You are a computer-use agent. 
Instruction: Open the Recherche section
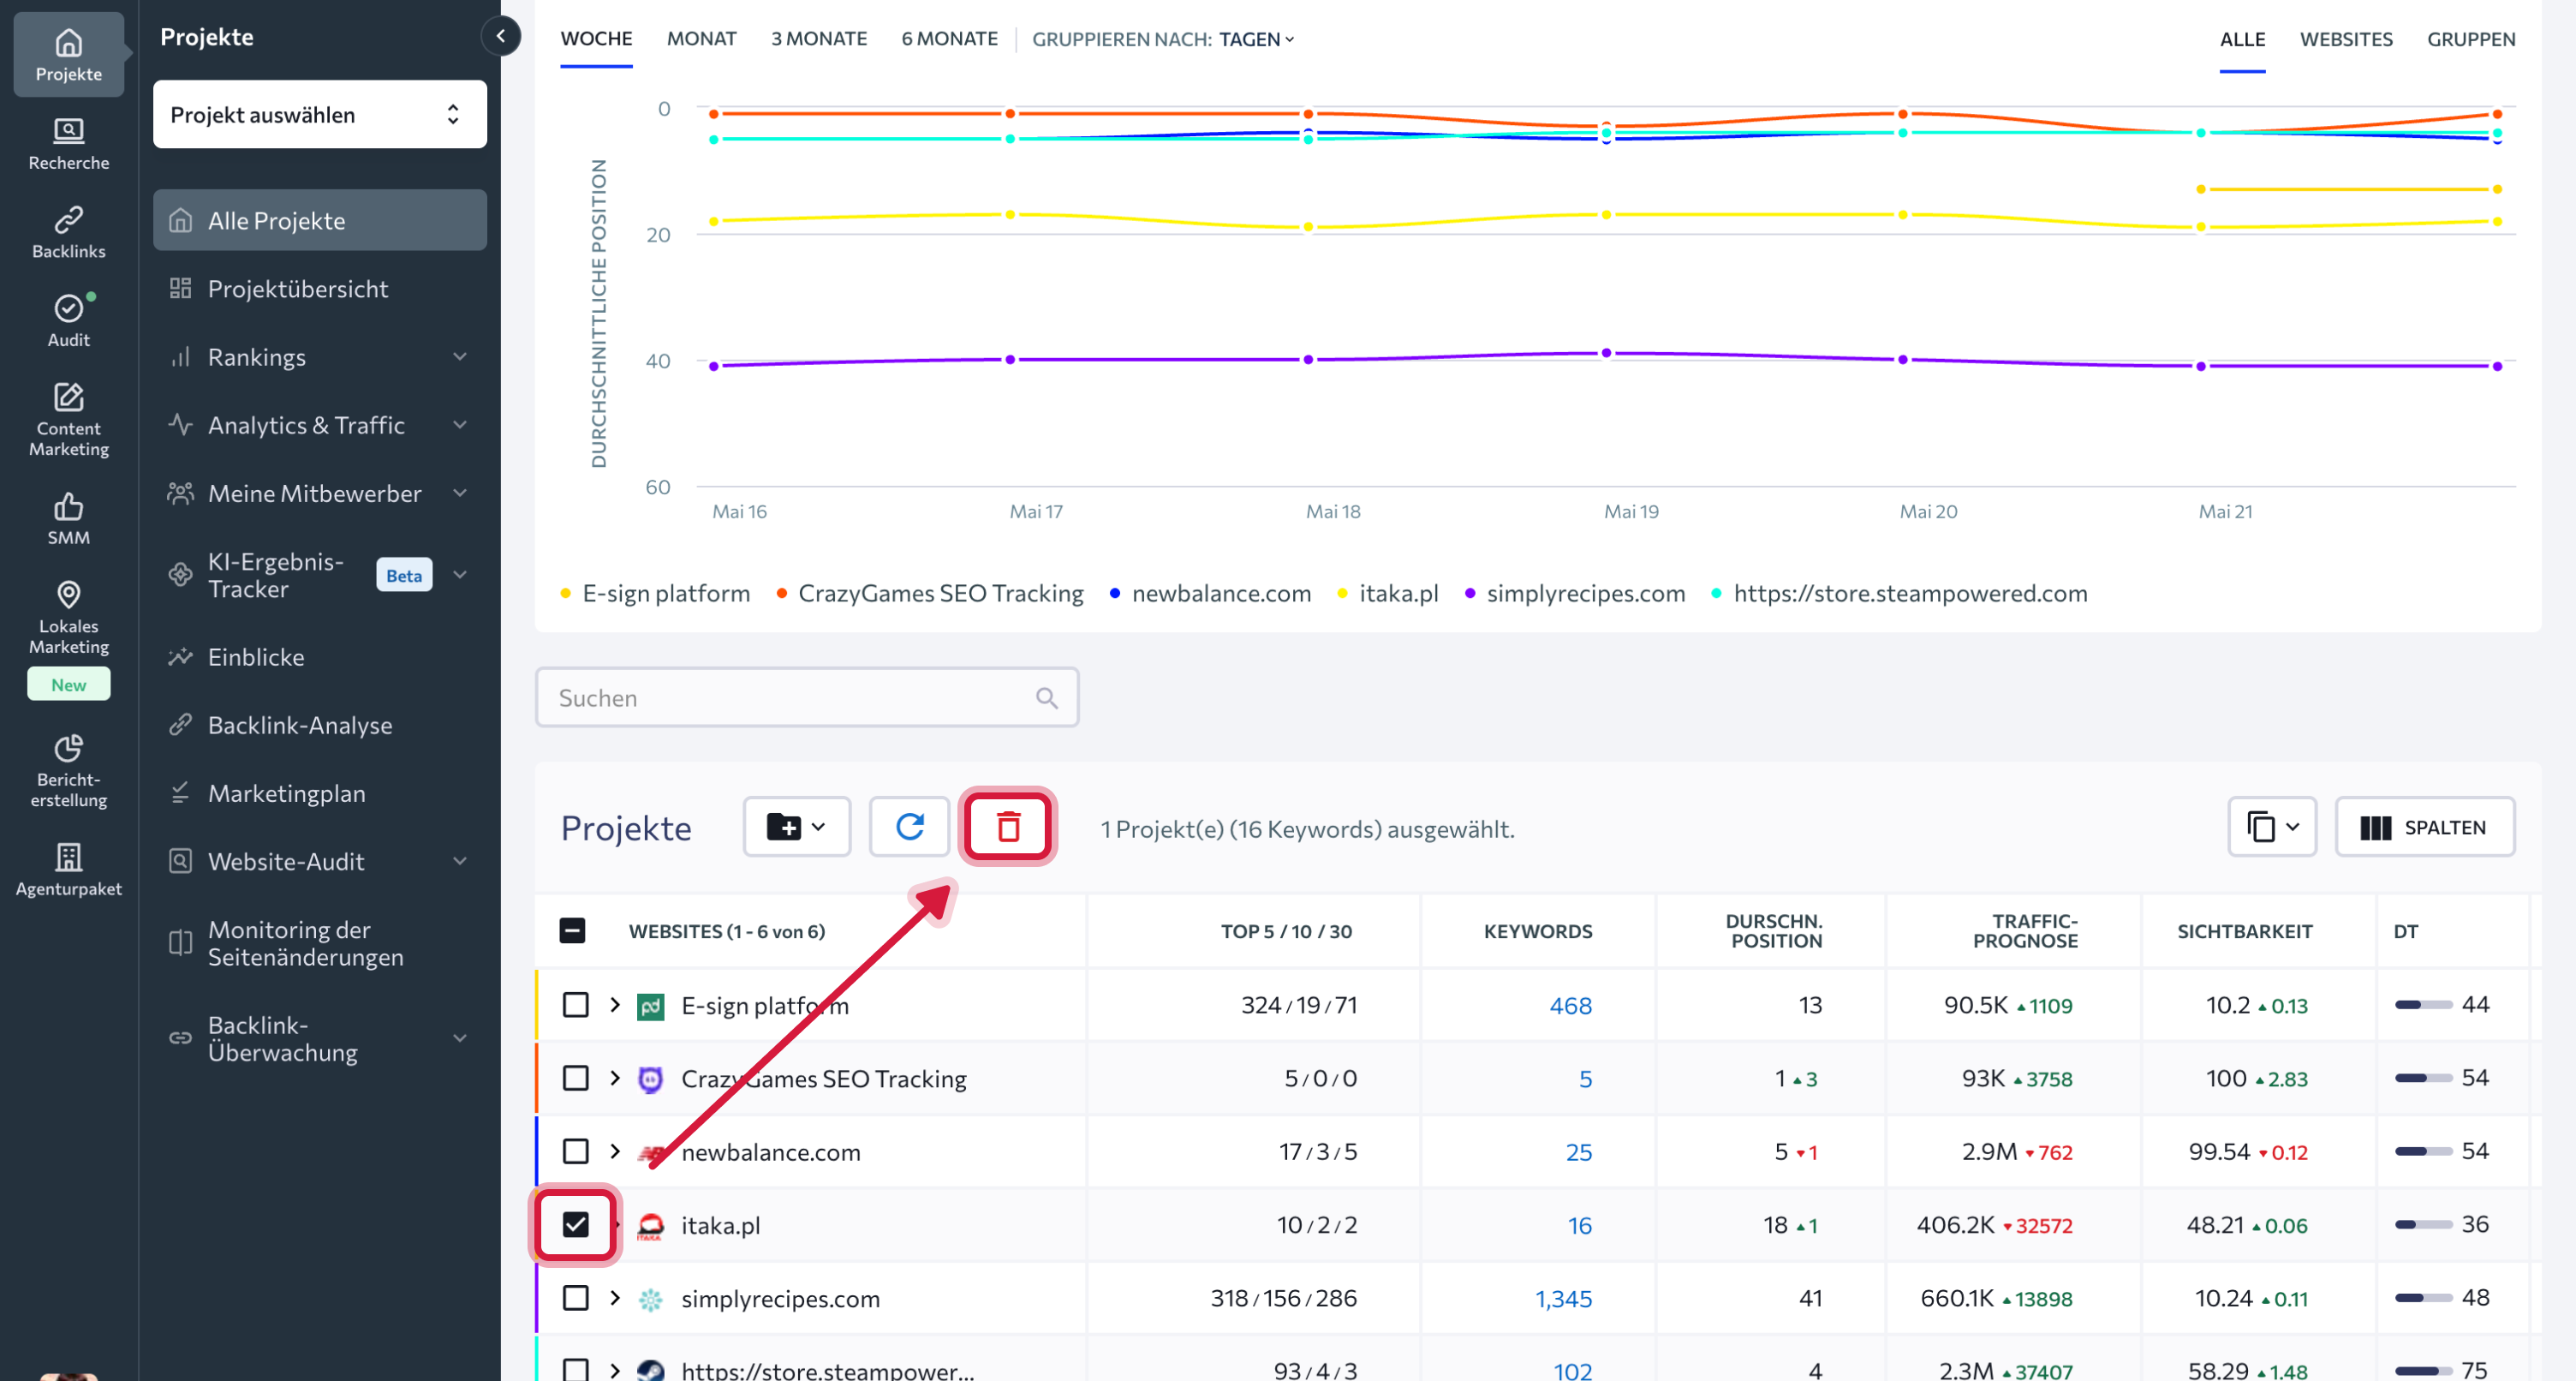point(68,144)
